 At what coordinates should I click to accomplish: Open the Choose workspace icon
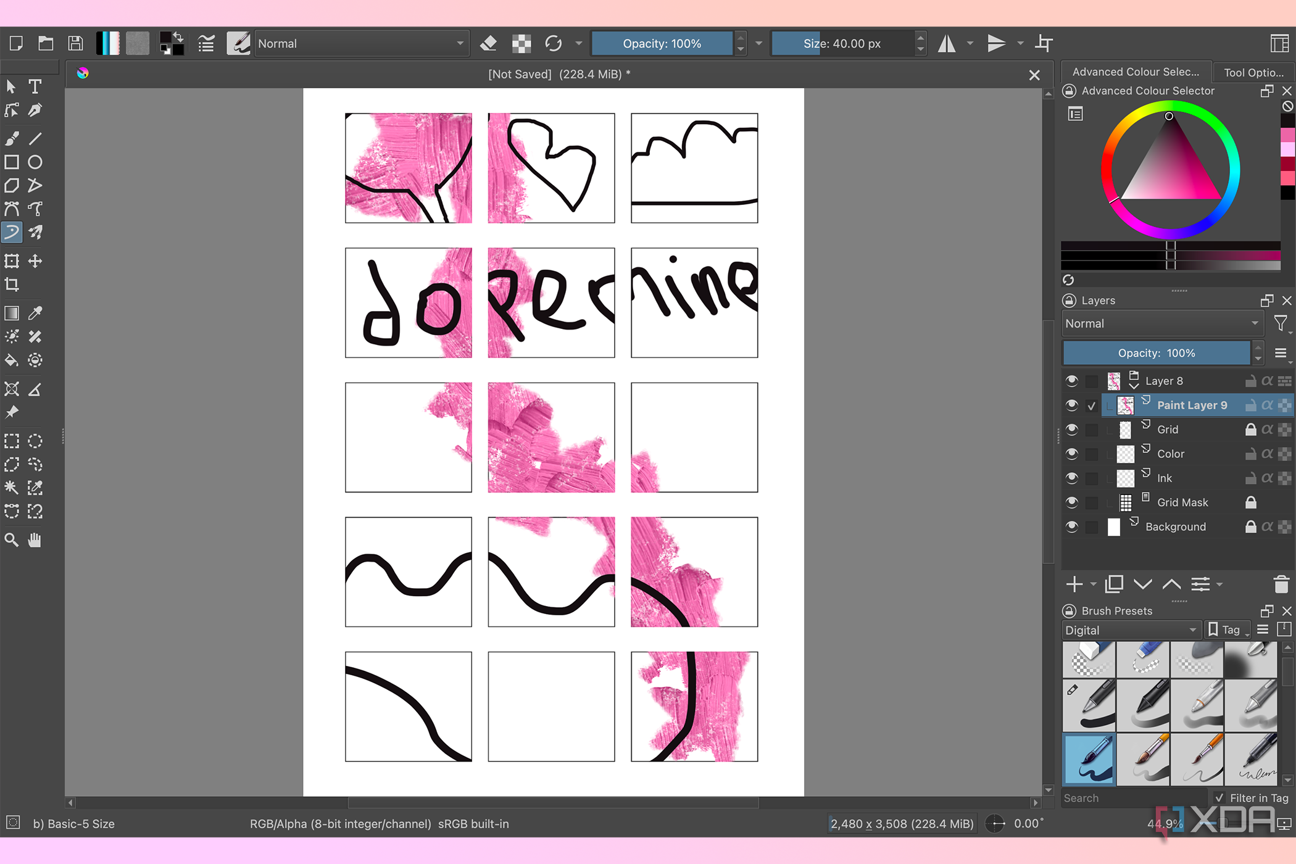pyautogui.click(x=1279, y=43)
